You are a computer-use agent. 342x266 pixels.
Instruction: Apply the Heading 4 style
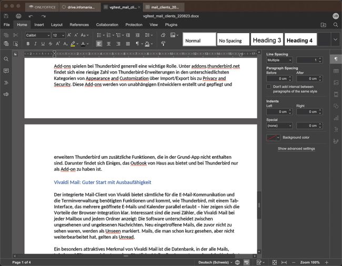tap(300, 39)
